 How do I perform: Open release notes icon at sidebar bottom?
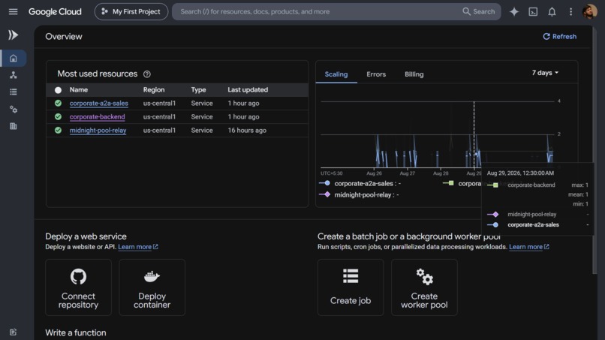pyautogui.click(x=13, y=332)
